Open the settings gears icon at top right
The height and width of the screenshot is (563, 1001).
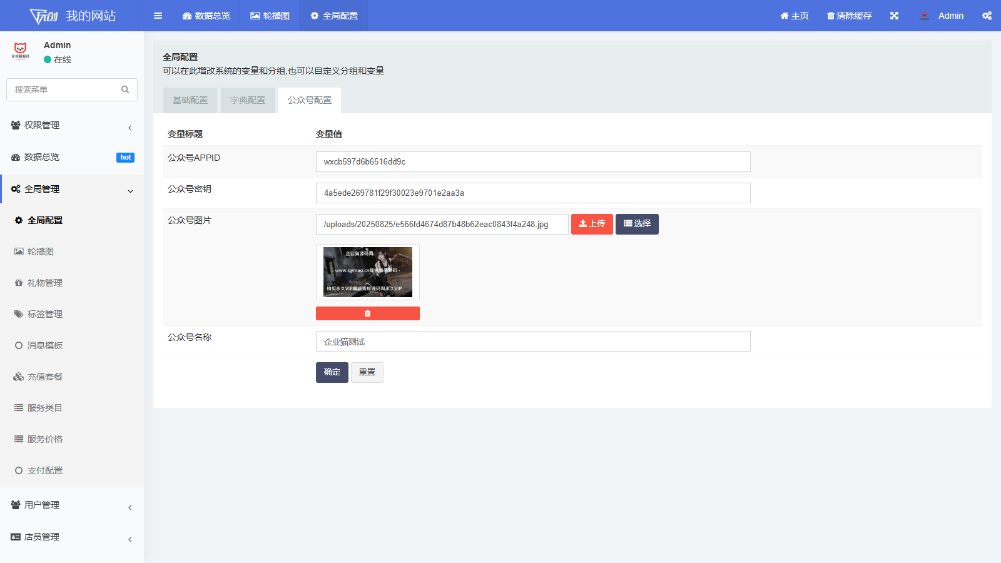coord(987,16)
